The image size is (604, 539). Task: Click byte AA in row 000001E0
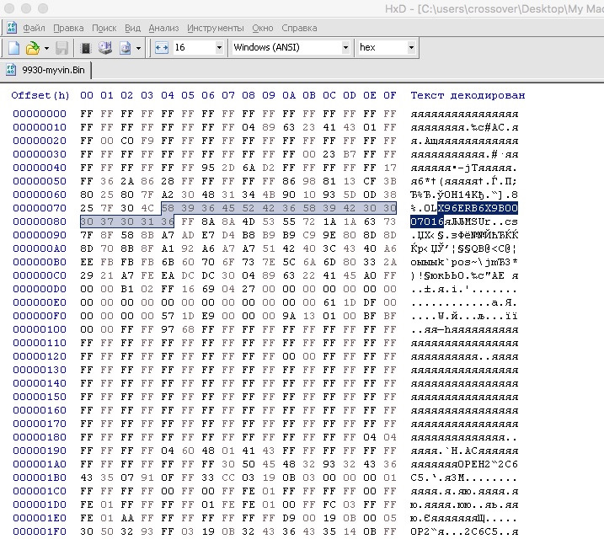[x=127, y=518]
